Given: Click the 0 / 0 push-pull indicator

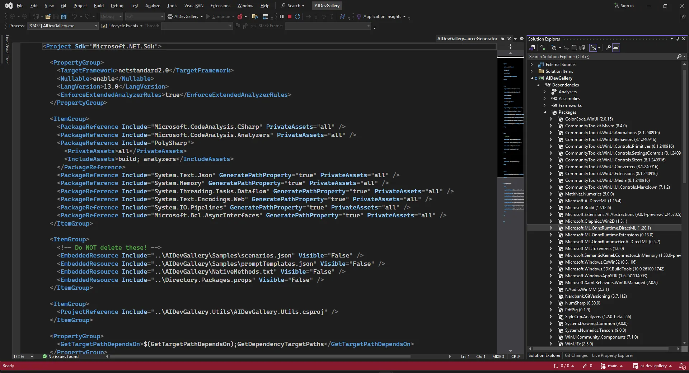Looking at the screenshot, I should tap(563, 366).
